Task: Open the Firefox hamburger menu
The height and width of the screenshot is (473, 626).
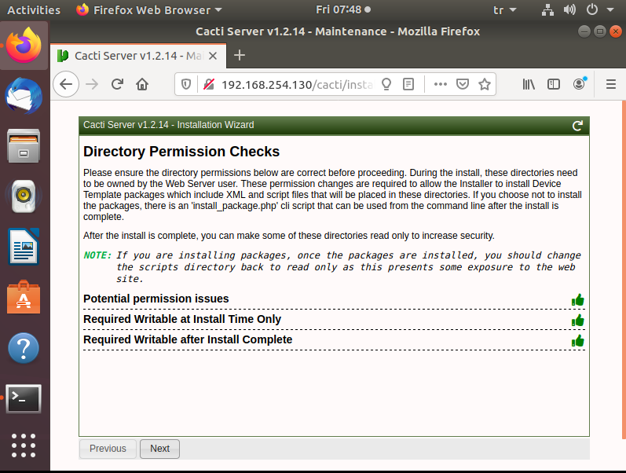Action: (611, 84)
